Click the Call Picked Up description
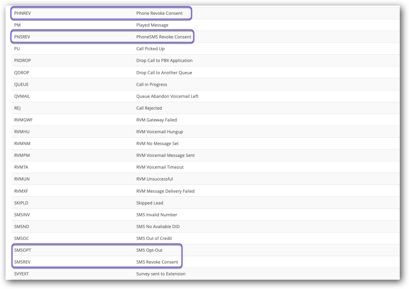409x289 pixels. 150,49
